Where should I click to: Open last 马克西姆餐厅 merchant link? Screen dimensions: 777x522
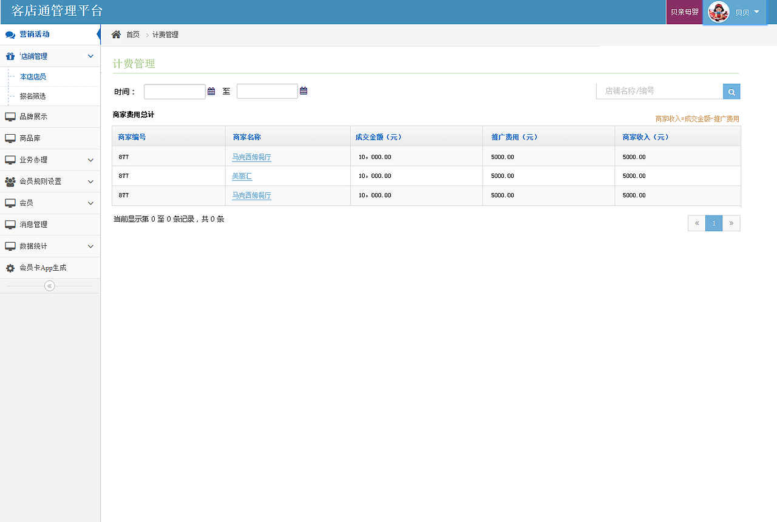tap(251, 195)
